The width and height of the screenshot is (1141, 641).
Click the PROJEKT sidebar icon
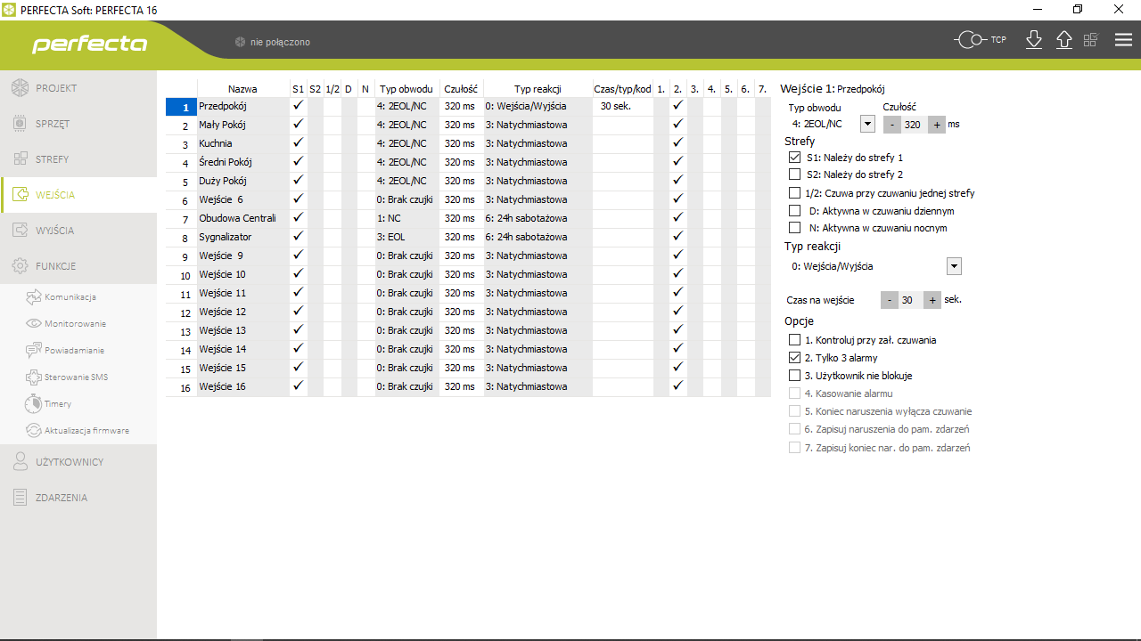21,88
